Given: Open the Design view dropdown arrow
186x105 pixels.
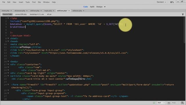Looking at the screenshot, I should coord(105,7).
